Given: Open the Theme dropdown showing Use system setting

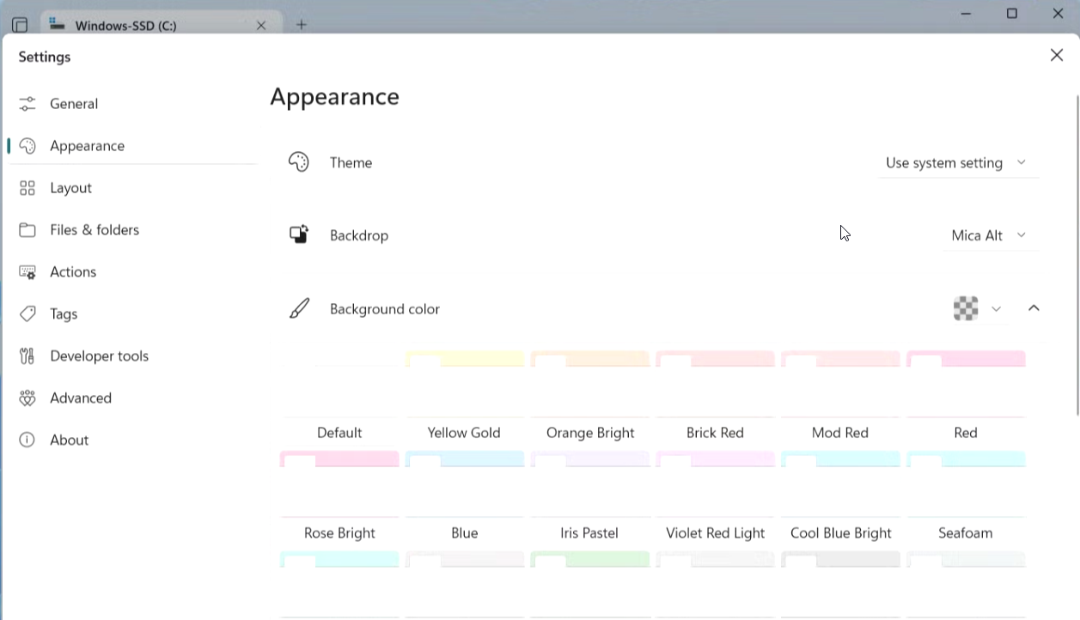Looking at the screenshot, I should coord(957,163).
